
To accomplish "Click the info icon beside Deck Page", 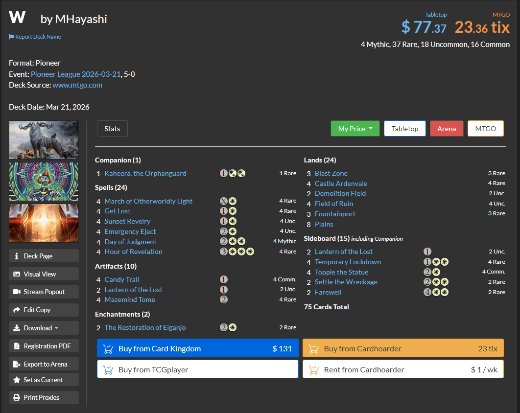I will (17, 256).
